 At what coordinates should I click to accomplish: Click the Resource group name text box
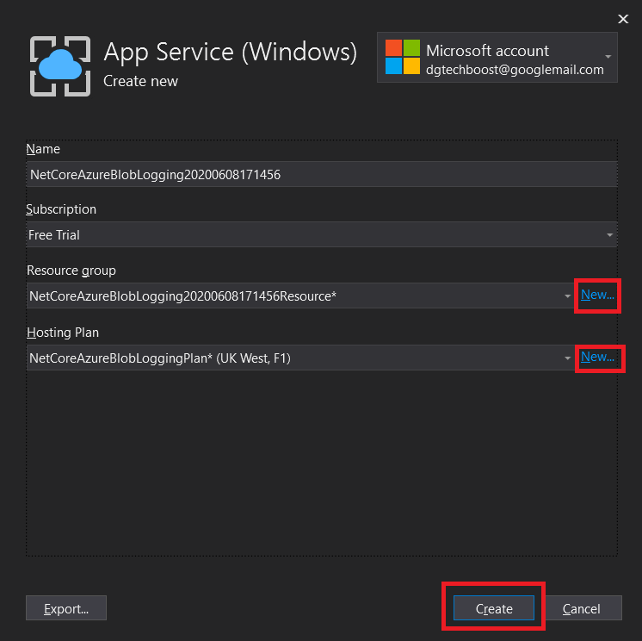293,296
